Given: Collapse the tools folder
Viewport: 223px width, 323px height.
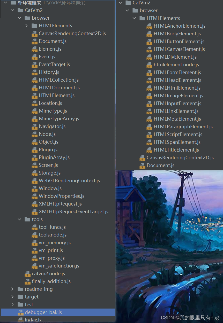Looking at the screenshot, I should tap(19, 219).
